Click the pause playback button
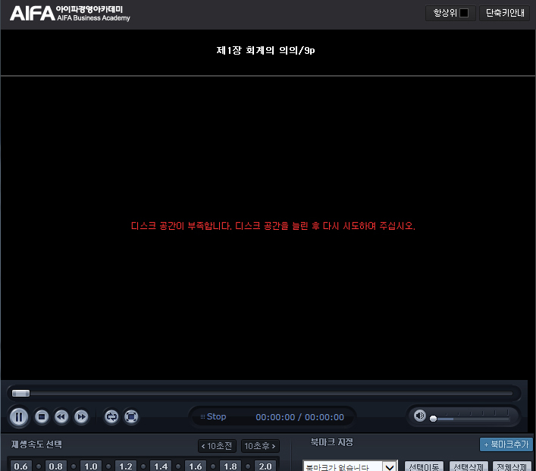The height and width of the screenshot is (471, 536). click(x=19, y=416)
